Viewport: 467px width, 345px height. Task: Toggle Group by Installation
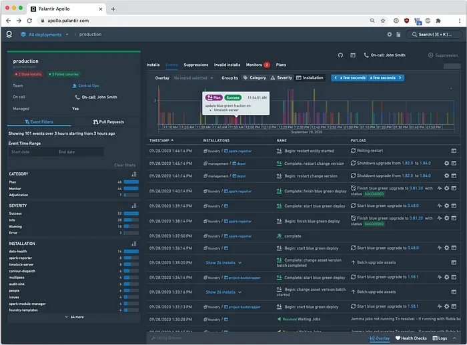[x=310, y=78]
